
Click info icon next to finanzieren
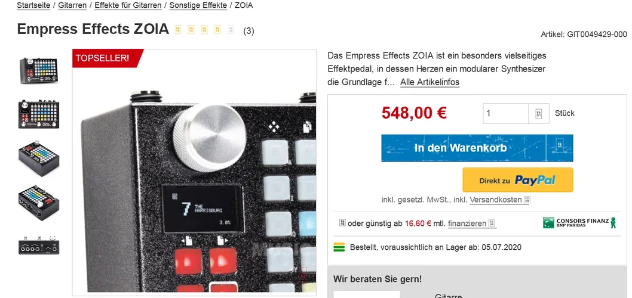pyautogui.click(x=492, y=223)
